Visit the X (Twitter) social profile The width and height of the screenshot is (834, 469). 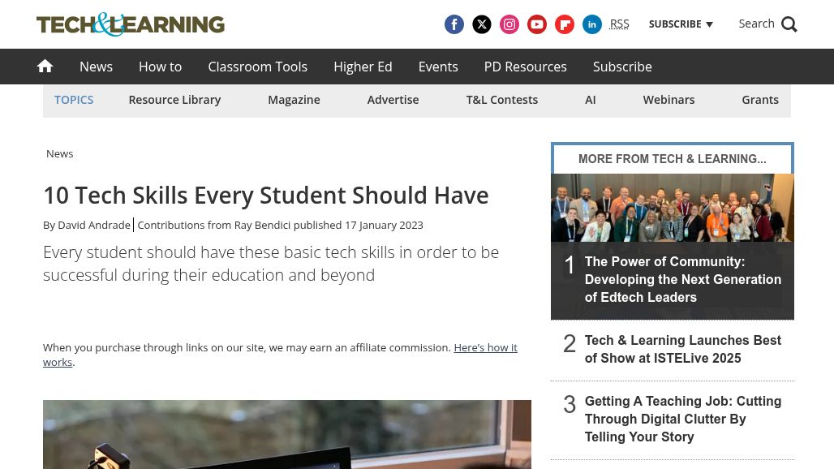point(481,24)
